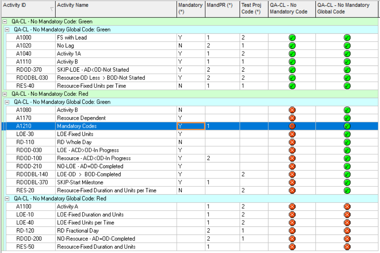Edit the Mandatory cell for A1210
380x253 pixels.
(x=191, y=126)
